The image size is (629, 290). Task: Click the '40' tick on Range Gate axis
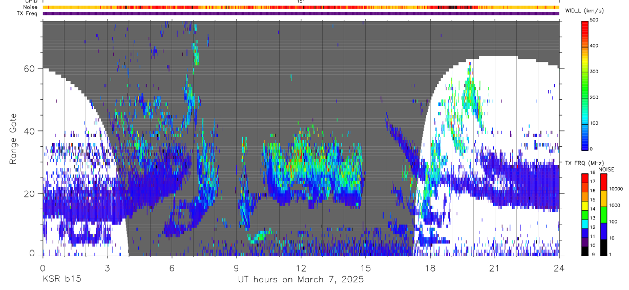tap(29, 131)
